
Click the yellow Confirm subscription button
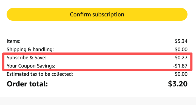[x=97, y=14]
